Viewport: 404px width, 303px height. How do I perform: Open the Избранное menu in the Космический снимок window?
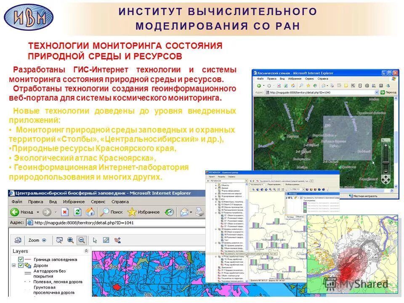tap(295, 79)
